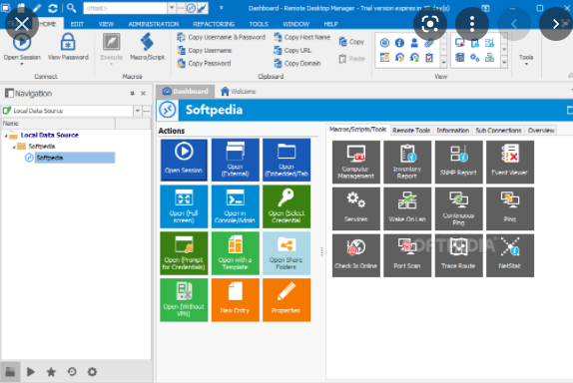Click the search magnifier in title bar
Viewport: 573px width, 383px height.
pos(72,8)
